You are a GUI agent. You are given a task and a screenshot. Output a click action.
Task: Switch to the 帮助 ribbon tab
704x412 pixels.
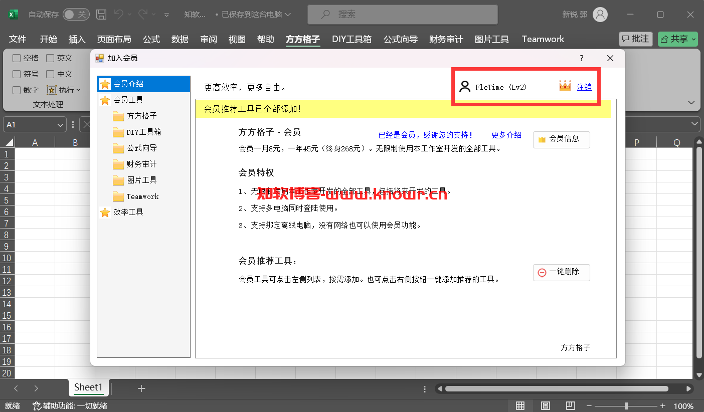[x=265, y=39]
